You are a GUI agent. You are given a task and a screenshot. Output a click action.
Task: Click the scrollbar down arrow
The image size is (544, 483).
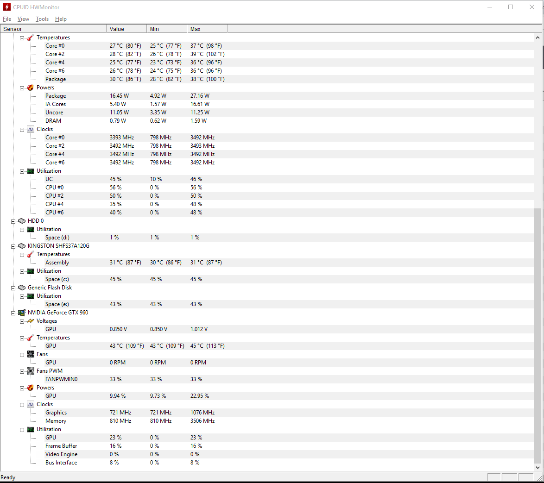point(538,467)
